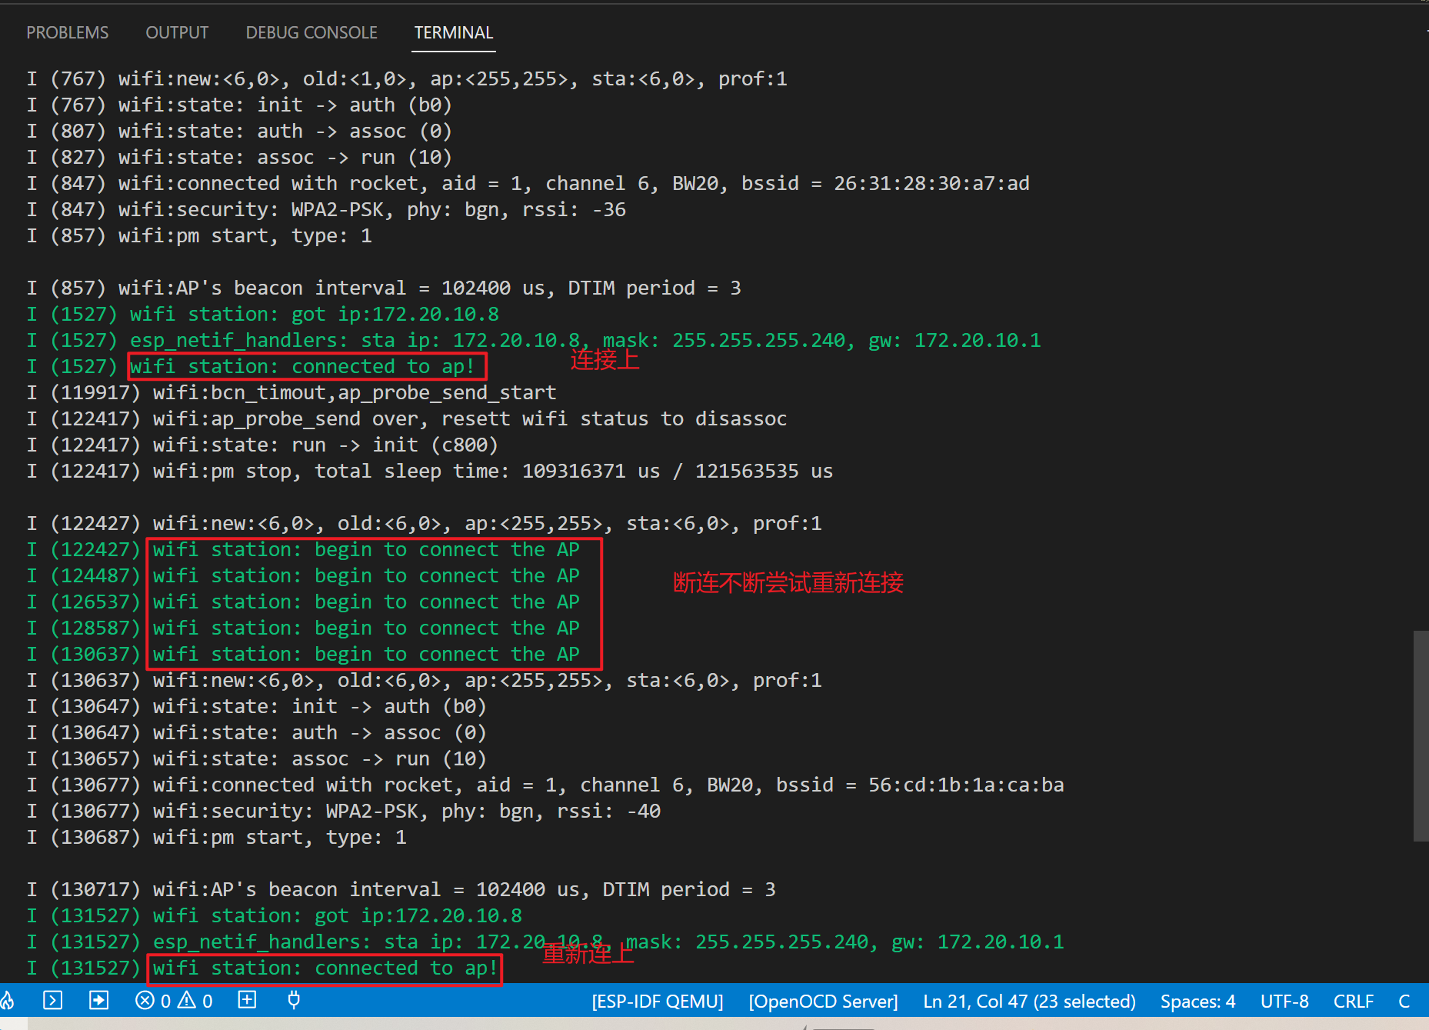Click the [OpenOCD Server] status item
1429x1030 pixels.
coord(823,1001)
